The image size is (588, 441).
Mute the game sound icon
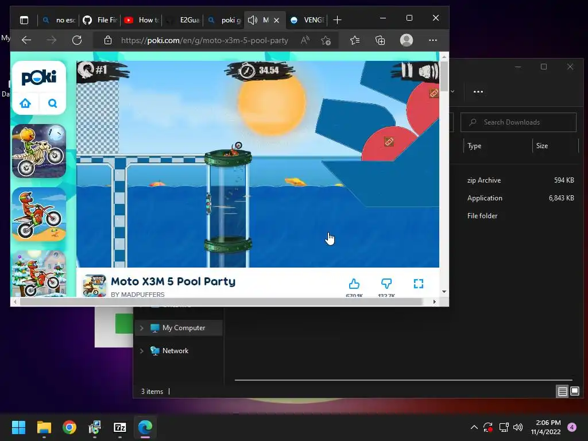[428, 71]
